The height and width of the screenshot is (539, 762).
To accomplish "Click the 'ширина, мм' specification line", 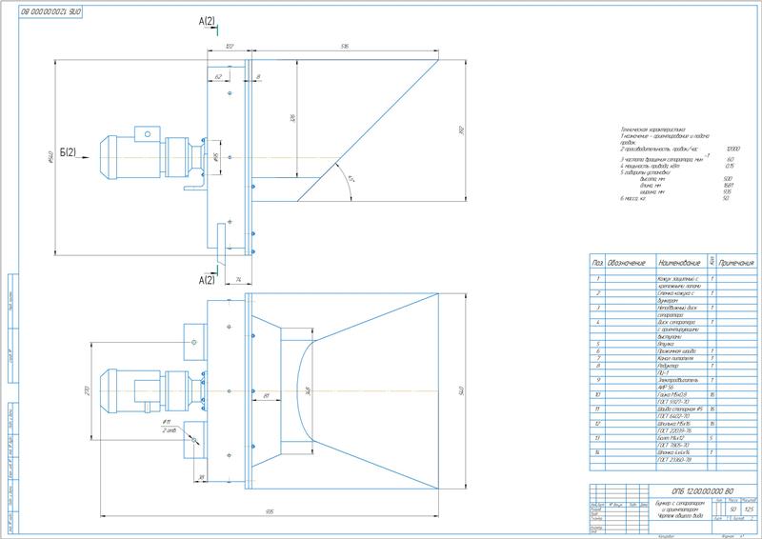I will [x=652, y=192].
